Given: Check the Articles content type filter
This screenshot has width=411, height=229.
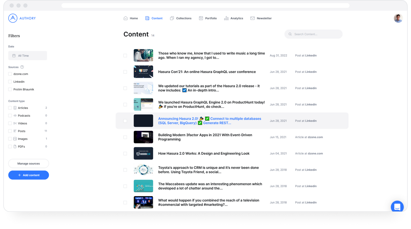Looking at the screenshot, I should pyautogui.click(x=10, y=108).
